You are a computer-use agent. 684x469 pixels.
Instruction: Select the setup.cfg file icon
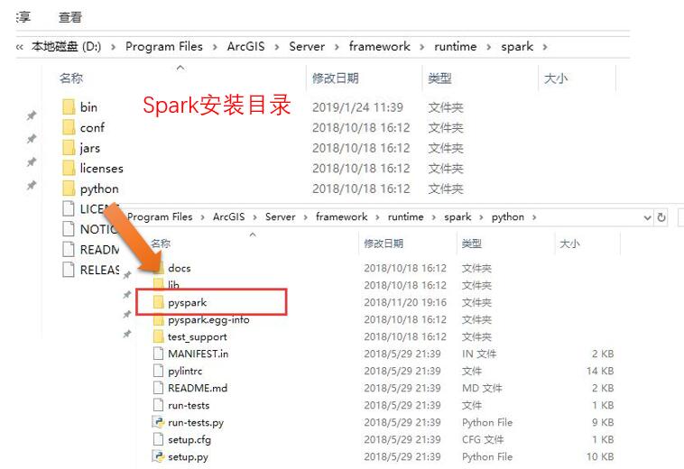pos(158,439)
